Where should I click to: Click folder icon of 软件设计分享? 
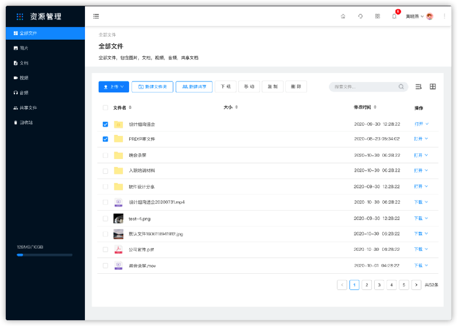[x=118, y=187]
